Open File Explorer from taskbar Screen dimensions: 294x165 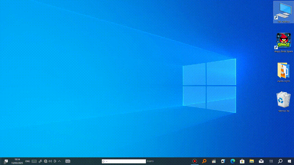point(252,161)
